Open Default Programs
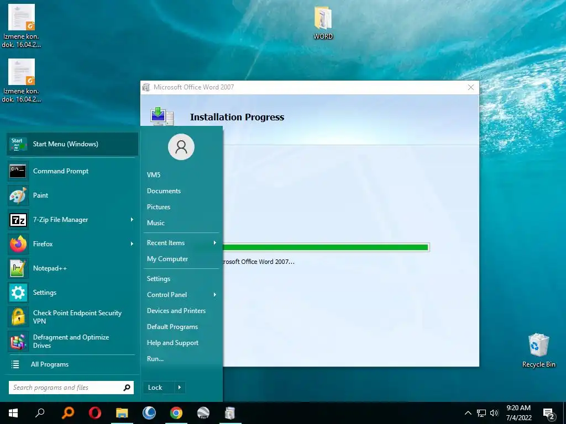566x424 pixels. coord(172,327)
